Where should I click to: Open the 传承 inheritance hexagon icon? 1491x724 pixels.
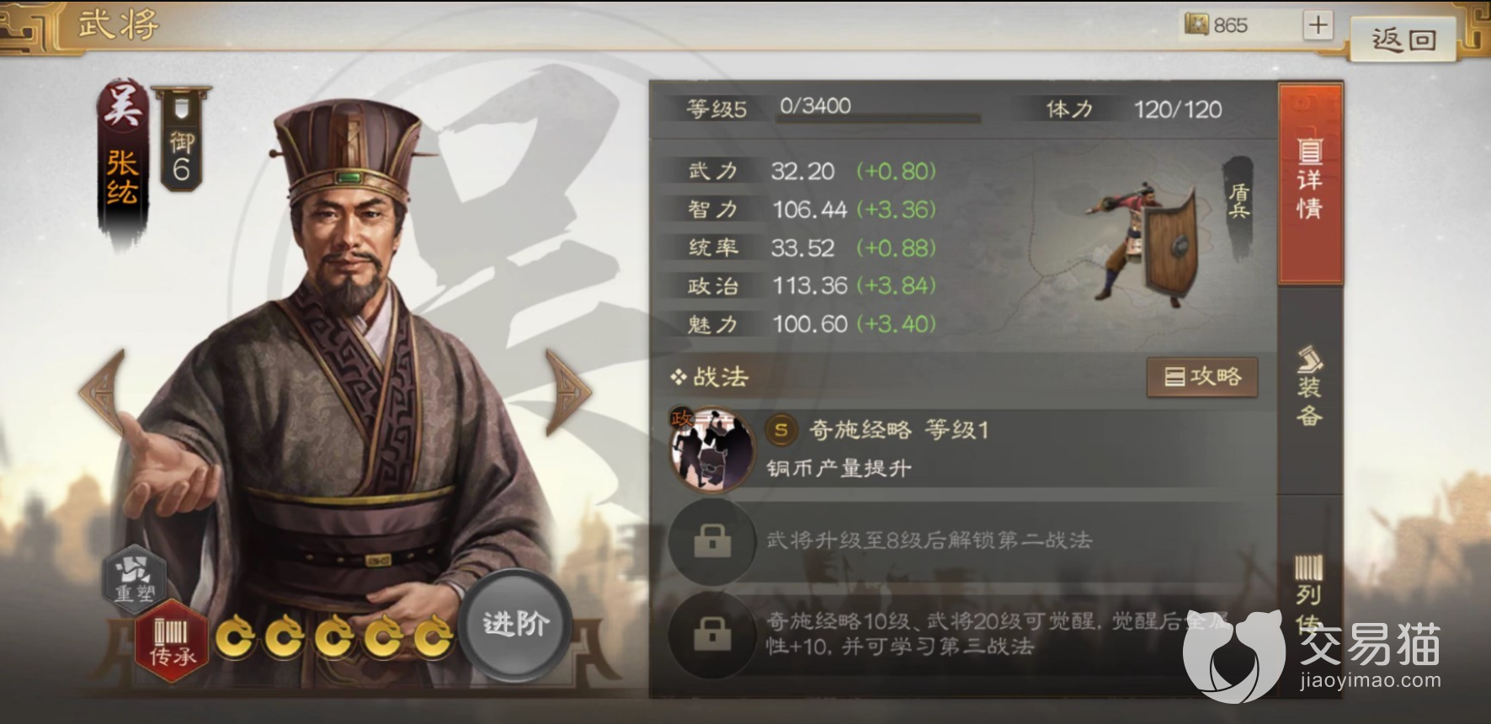pyautogui.click(x=173, y=641)
